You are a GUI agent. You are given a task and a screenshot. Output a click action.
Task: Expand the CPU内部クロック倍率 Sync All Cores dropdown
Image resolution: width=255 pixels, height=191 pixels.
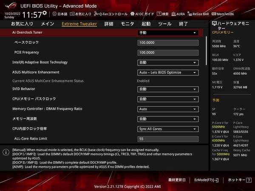[x=168, y=129]
